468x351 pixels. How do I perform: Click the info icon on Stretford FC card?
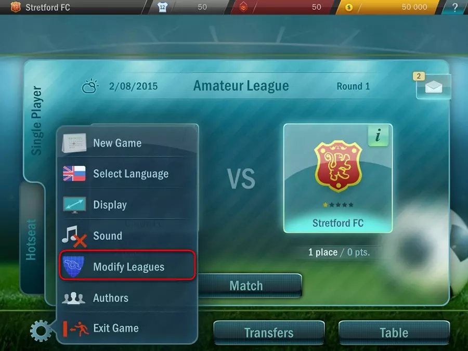coord(378,136)
